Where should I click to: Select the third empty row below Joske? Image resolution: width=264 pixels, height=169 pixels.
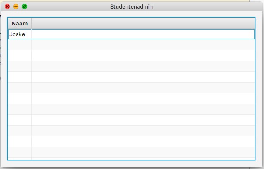(131, 66)
